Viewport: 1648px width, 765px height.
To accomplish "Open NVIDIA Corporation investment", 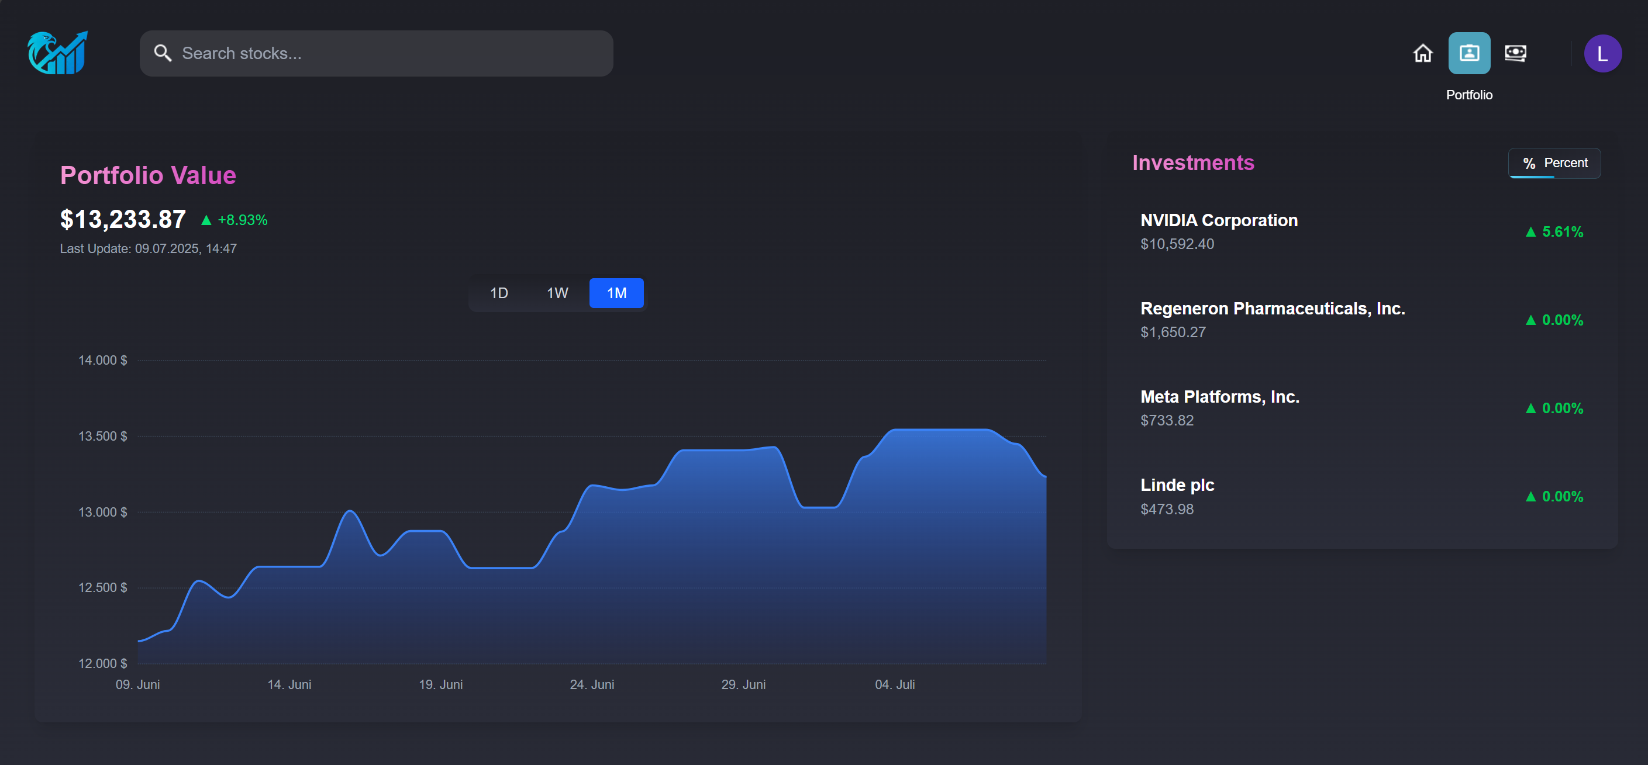I will click(x=1361, y=232).
